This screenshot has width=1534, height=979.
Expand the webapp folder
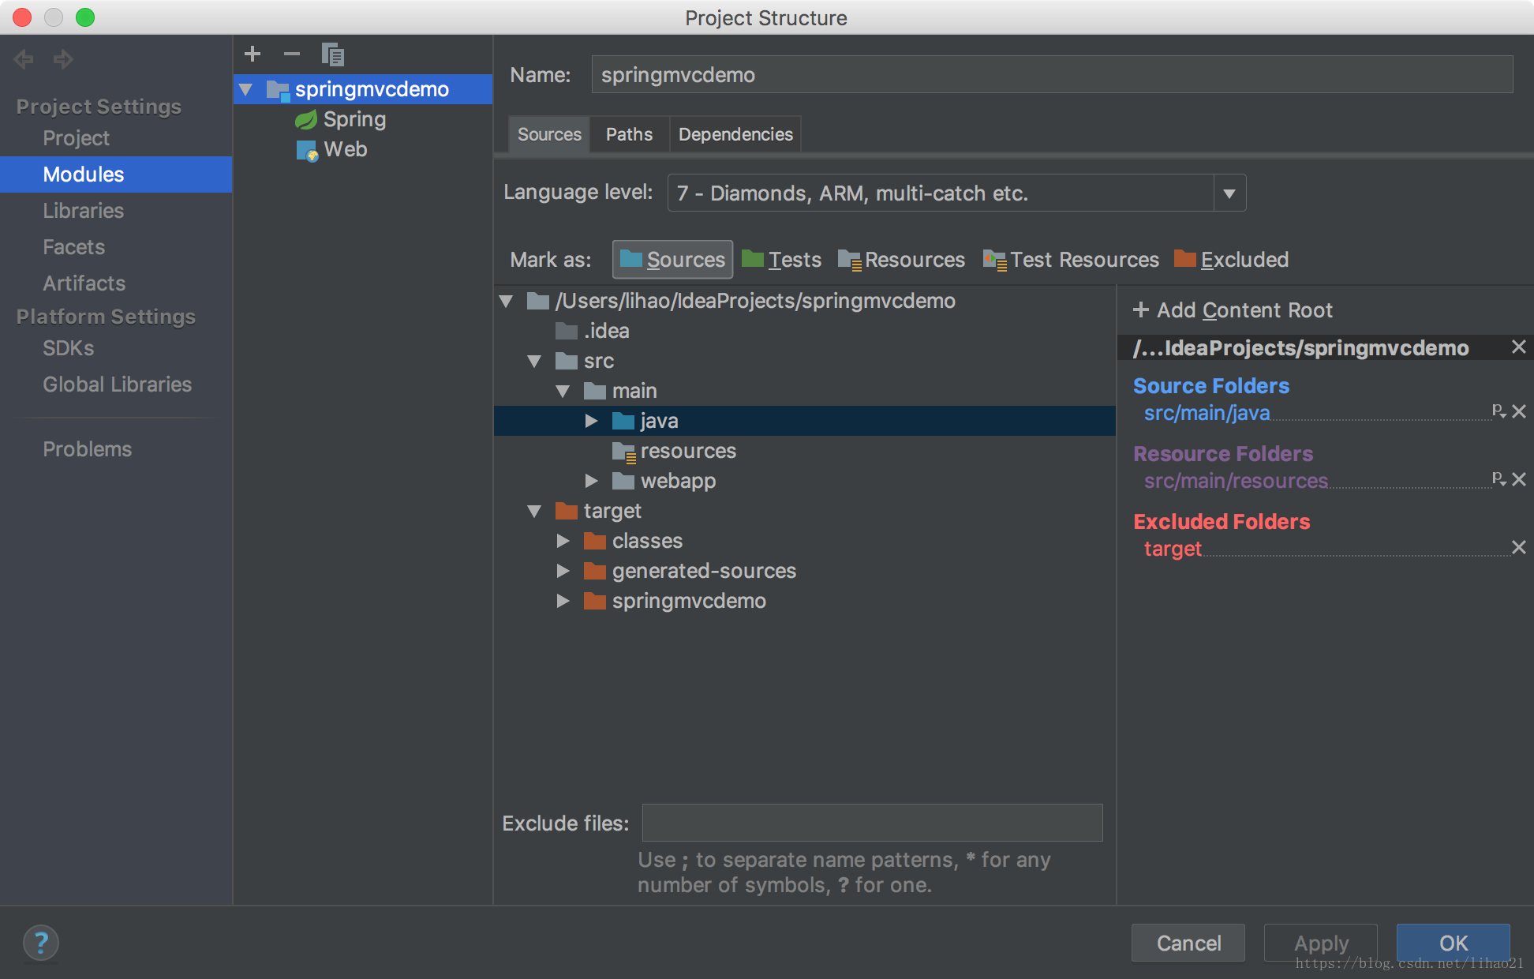point(591,481)
